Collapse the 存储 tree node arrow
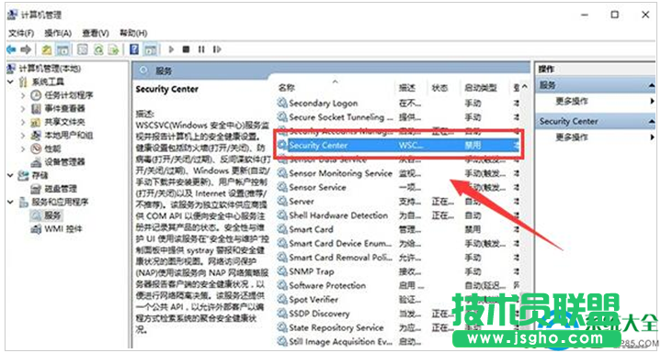This screenshot has height=353, width=661. pyautogui.click(x=11, y=175)
